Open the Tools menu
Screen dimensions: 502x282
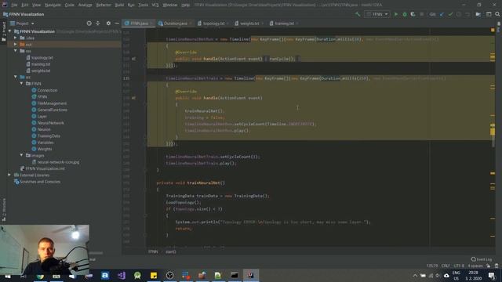point(143,5)
